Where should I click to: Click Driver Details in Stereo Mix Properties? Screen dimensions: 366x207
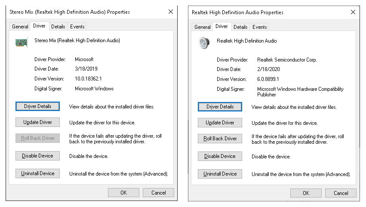[x=37, y=106]
